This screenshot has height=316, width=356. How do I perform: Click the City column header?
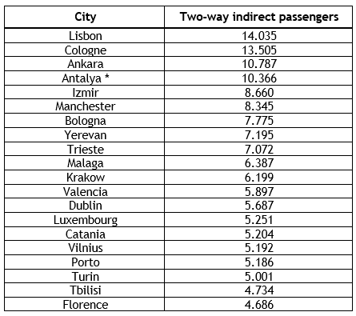click(86, 17)
